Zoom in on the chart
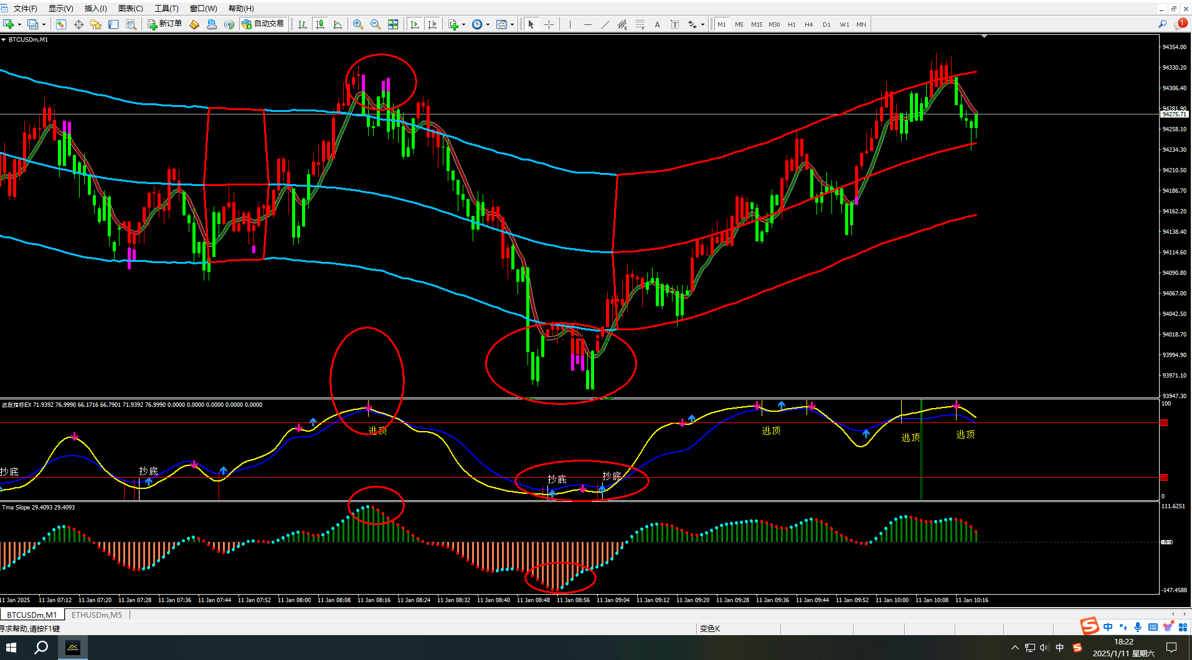Image resolution: width=1192 pixels, height=660 pixels. click(358, 24)
